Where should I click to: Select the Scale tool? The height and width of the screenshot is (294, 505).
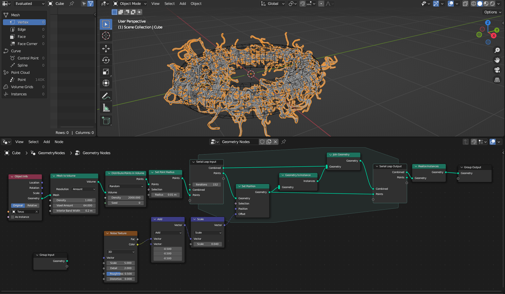pos(106,71)
